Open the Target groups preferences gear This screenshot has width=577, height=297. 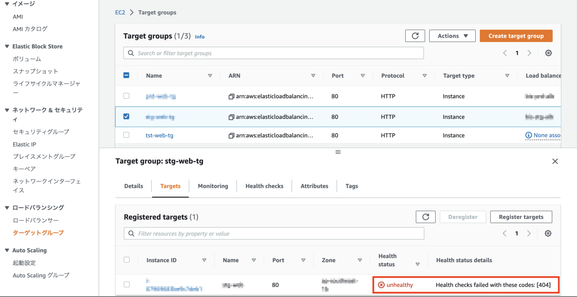[x=548, y=53]
